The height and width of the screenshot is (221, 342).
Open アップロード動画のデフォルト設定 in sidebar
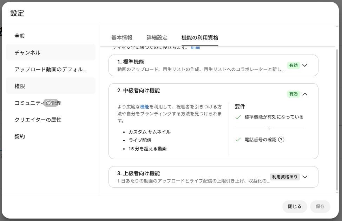tap(50, 69)
